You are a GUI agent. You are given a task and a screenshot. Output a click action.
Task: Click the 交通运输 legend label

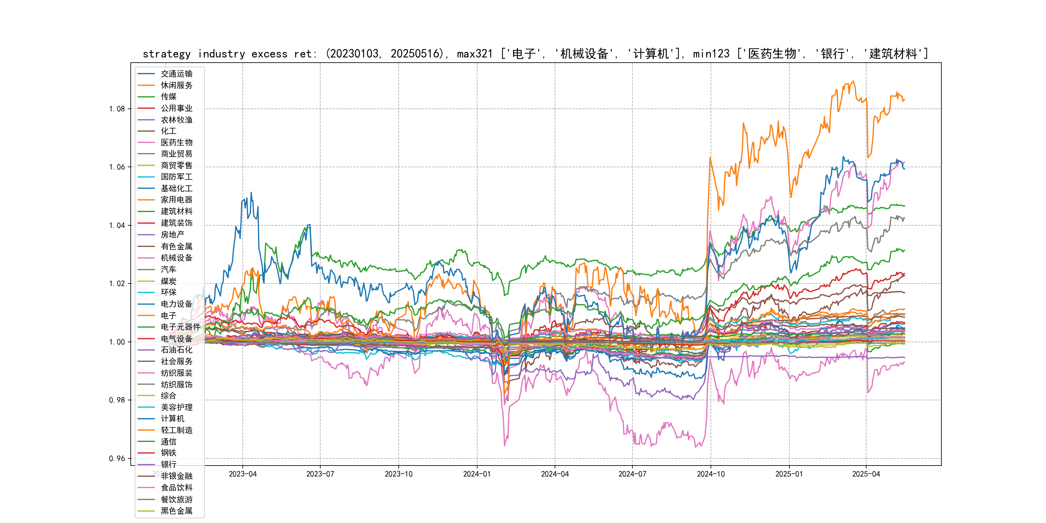click(x=176, y=74)
